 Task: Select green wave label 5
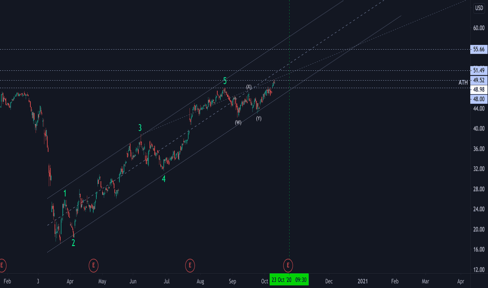225,81
